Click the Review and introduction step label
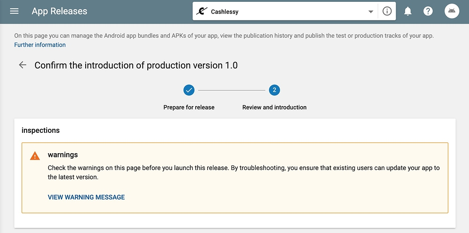 (x=274, y=107)
